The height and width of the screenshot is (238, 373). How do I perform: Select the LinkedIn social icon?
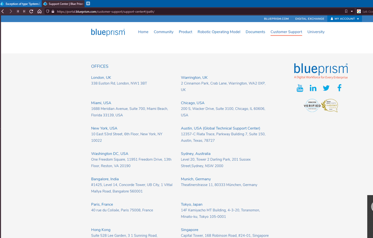pyautogui.click(x=313, y=88)
